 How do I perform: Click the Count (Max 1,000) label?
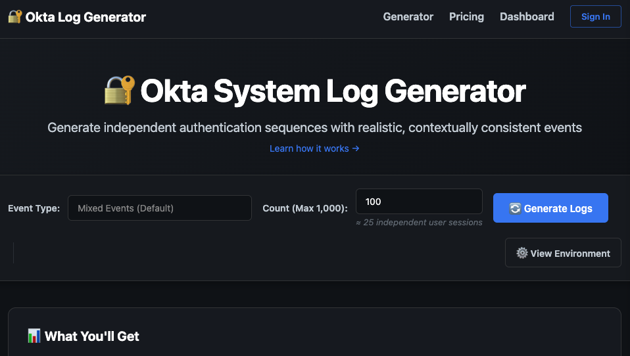click(x=305, y=208)
